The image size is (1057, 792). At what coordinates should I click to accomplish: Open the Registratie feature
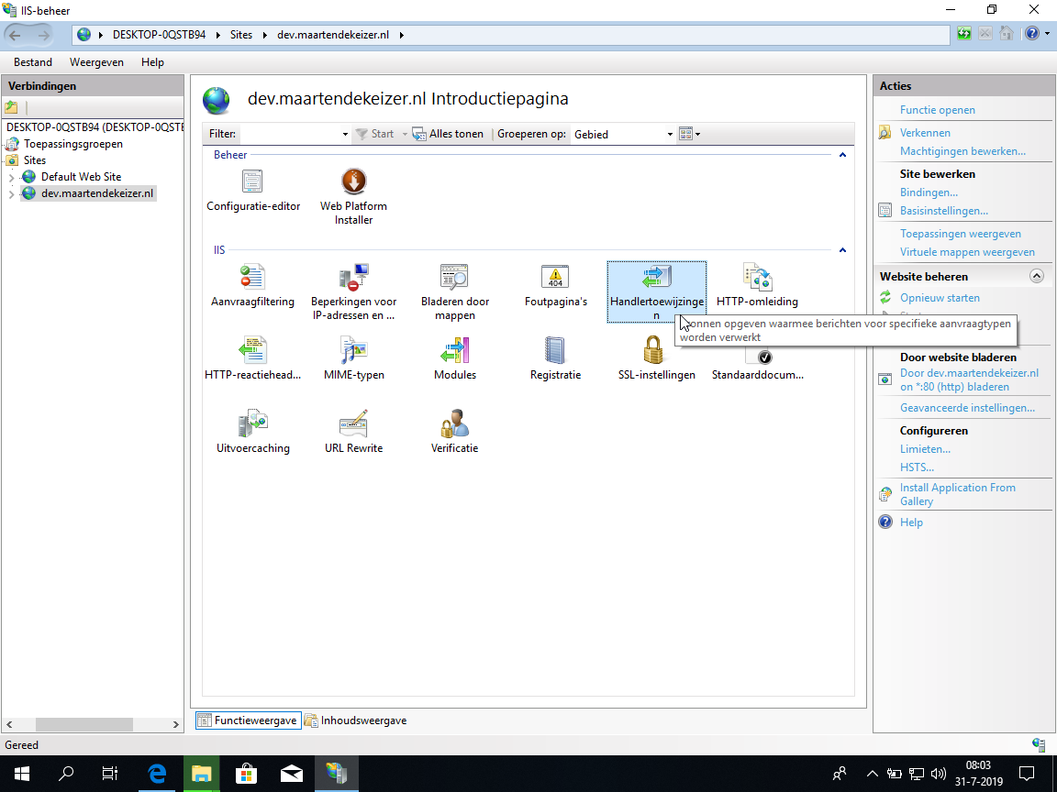click(555, 359)
